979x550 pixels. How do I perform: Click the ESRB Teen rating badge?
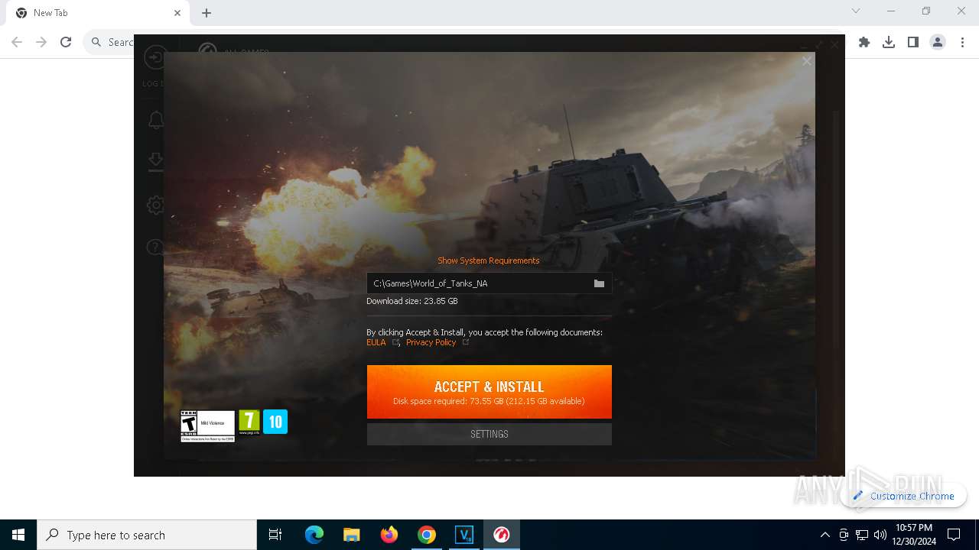pyautogui.click(x=207, y=426)
